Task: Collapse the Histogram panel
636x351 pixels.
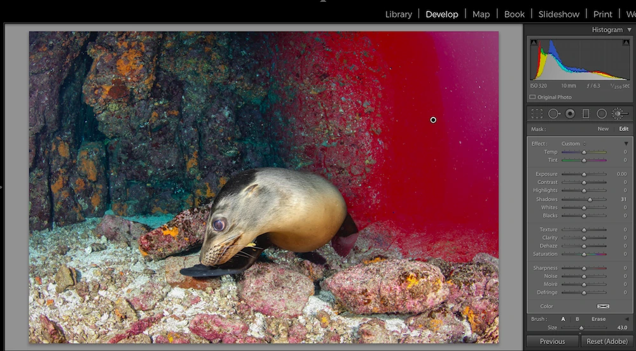Action: (x=629, y=30)
